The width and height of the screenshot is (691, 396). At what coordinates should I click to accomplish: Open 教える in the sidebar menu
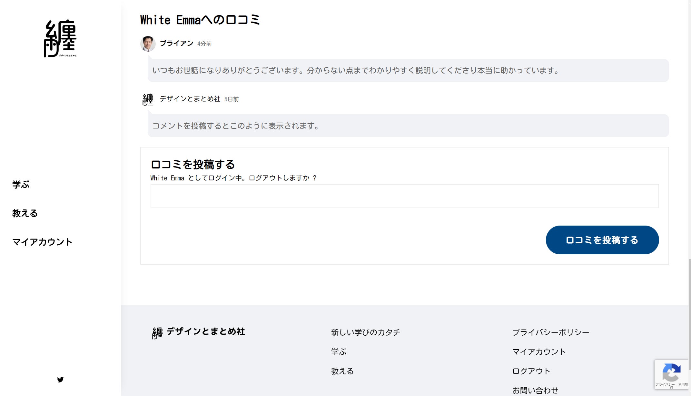(25, 213)
